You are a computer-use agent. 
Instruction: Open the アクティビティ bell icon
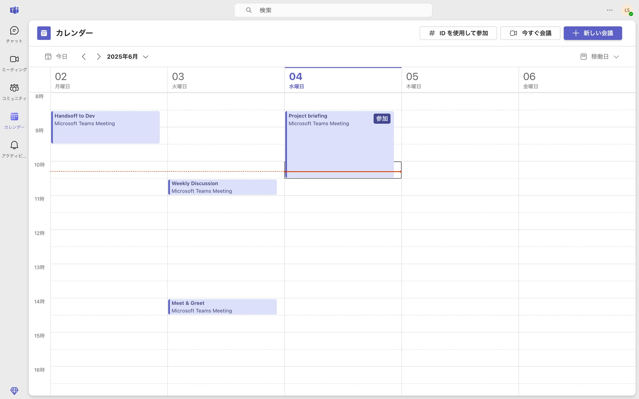[14, 149]
